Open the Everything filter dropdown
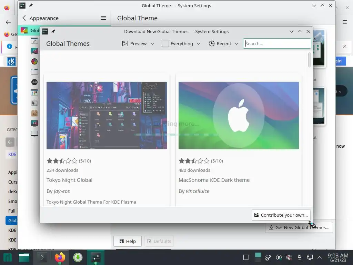The height and width of the screenshot is (265, 353). [x=181, y=43]
